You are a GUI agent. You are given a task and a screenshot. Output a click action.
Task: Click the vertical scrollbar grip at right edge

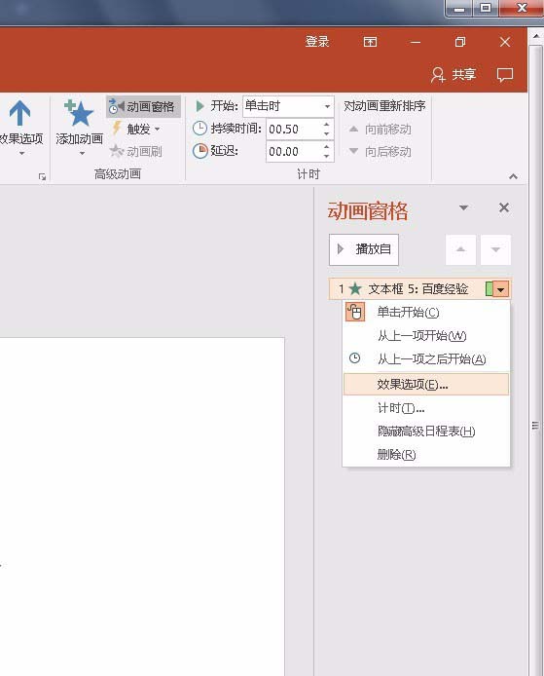pos(535,426)
